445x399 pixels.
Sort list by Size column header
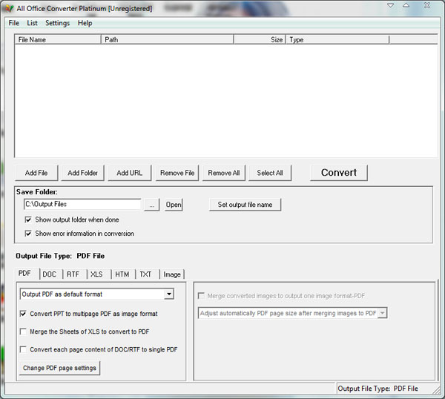click(260, 40)
